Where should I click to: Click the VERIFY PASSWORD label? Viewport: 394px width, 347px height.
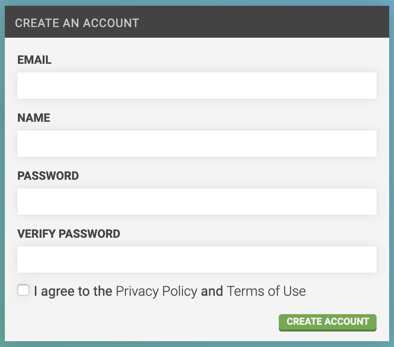(x=68, y=234)
